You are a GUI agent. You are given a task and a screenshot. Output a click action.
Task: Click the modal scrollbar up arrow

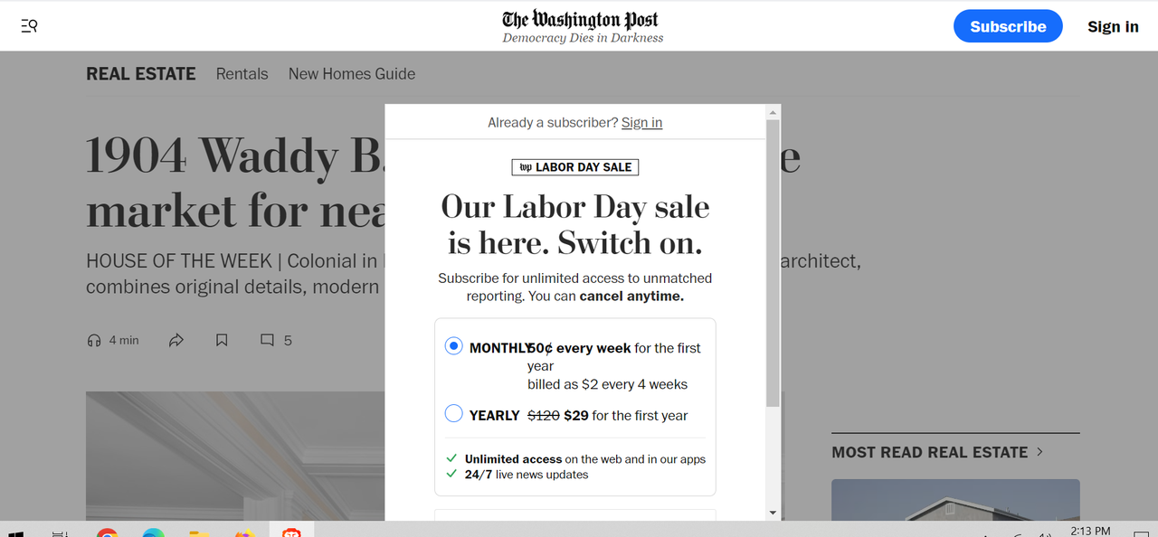(773, 112)
